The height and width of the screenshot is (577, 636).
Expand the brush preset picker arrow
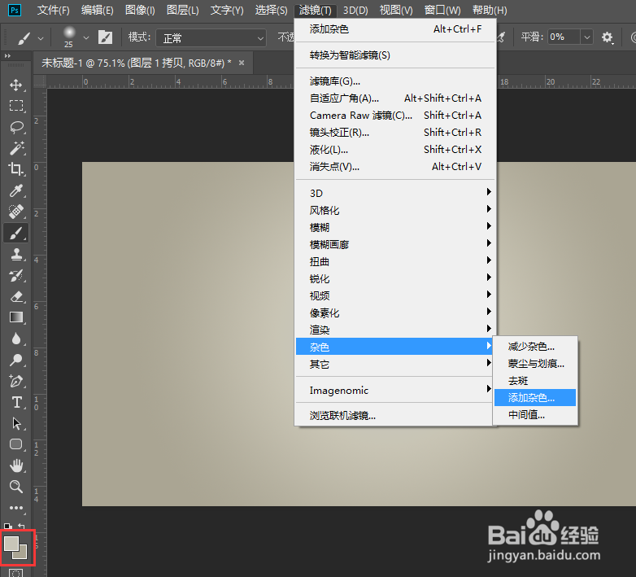tap(86, 38)
